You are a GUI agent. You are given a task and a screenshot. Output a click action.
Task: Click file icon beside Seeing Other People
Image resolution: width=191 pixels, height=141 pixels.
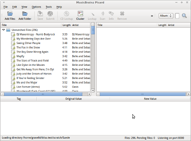[x=13, y=43]
